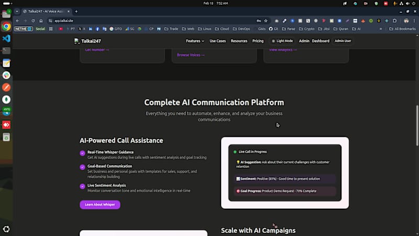Open the power menu icon in the top bar
This screenshot has height=236, width=419.
(414, 4)
